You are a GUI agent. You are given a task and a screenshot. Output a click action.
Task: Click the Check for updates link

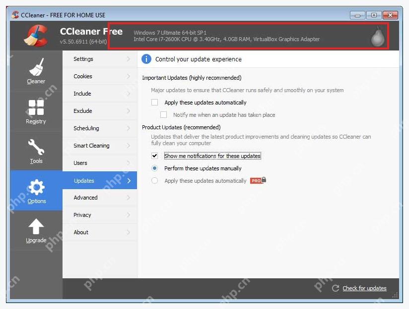pyautogui.click(x=364, y=288)
